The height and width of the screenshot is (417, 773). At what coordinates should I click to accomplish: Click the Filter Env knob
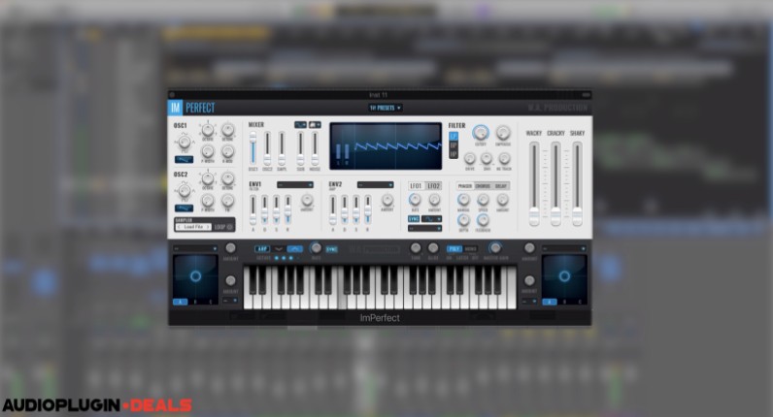(x=487, y=158)
